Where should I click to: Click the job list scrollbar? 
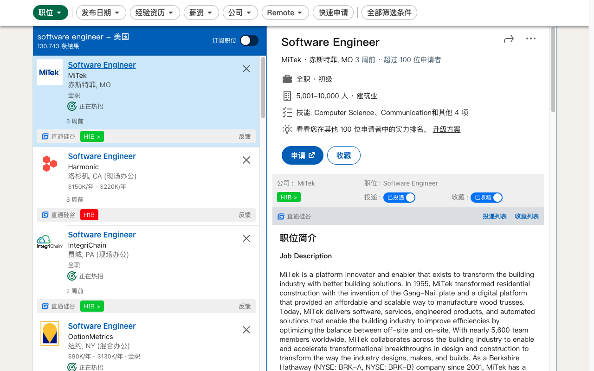(263, 88)
